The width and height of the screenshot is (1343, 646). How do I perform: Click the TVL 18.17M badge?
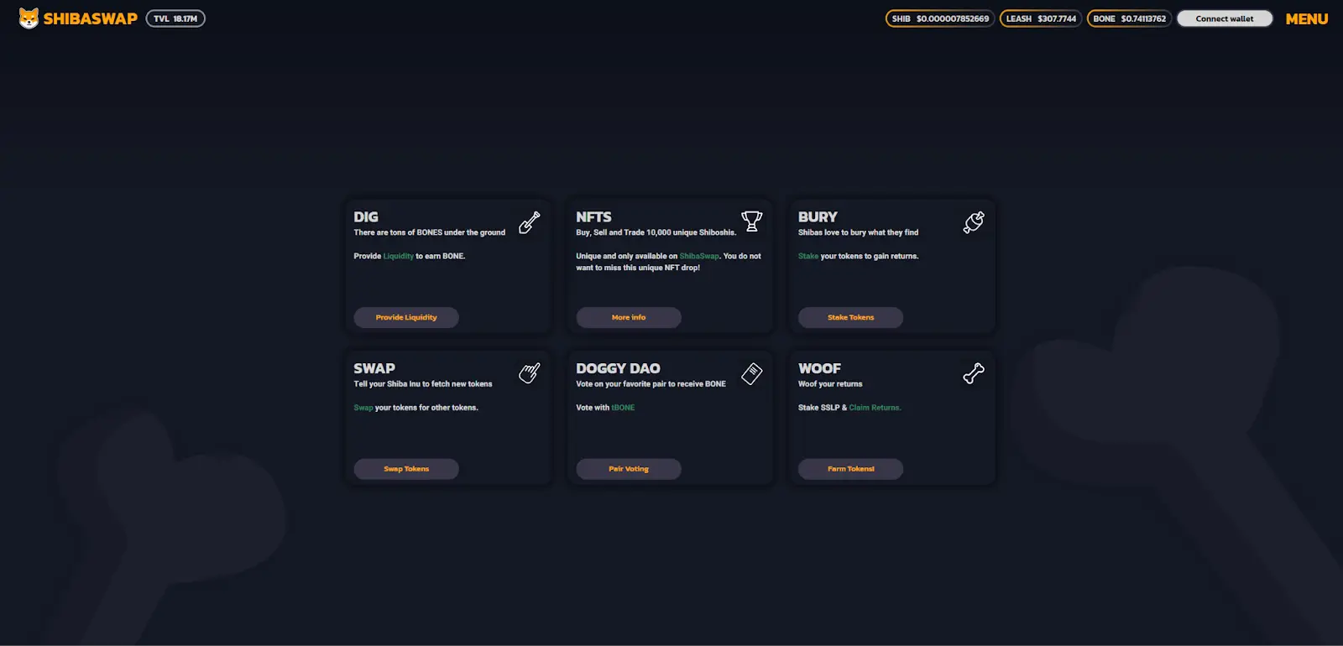175,18
